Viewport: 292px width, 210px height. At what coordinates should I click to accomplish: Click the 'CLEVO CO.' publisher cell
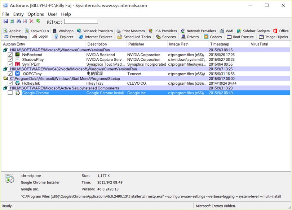(137, 83)
